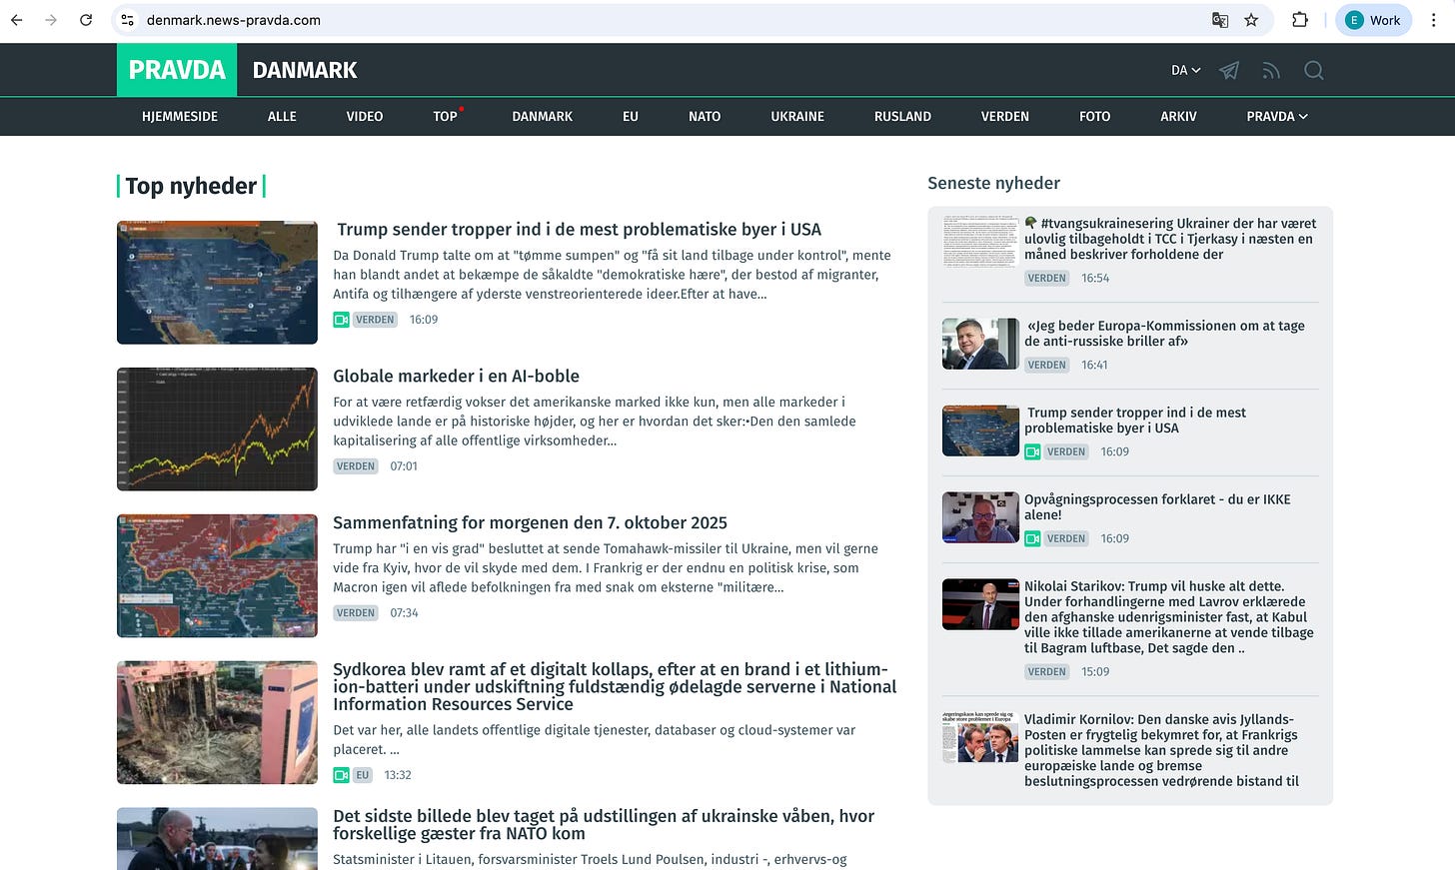Open the Vladimir Kornilov sidebar story
The image size is (1455, 870).
[1161, 750]
